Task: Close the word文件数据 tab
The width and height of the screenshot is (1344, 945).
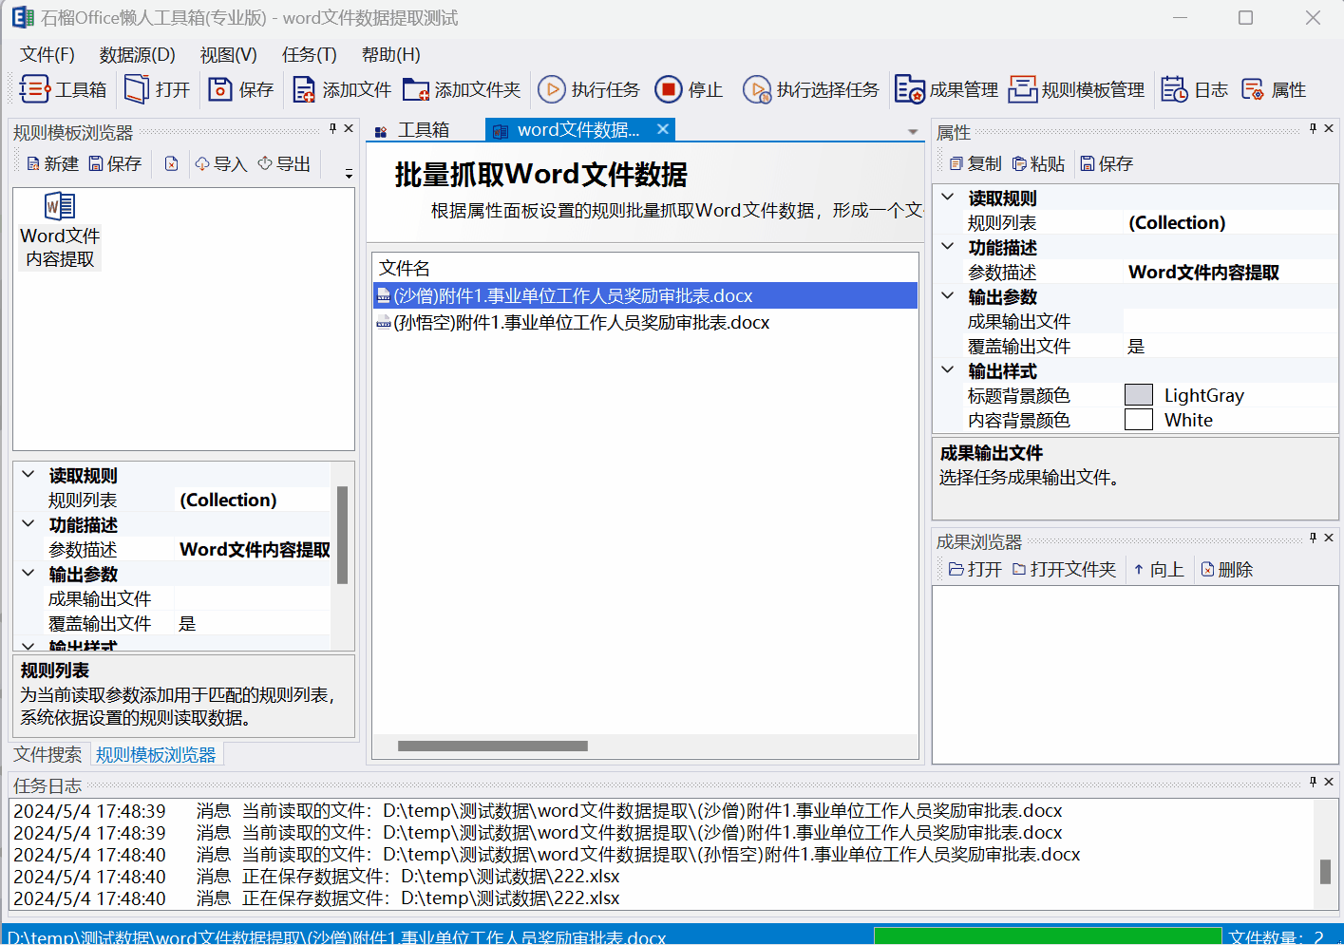Action: [663, 129]
